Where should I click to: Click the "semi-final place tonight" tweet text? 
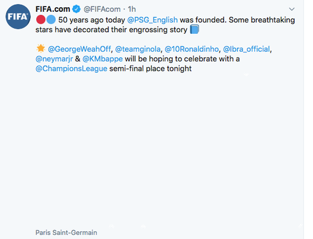pyautogui.click(x=151, y=68)
